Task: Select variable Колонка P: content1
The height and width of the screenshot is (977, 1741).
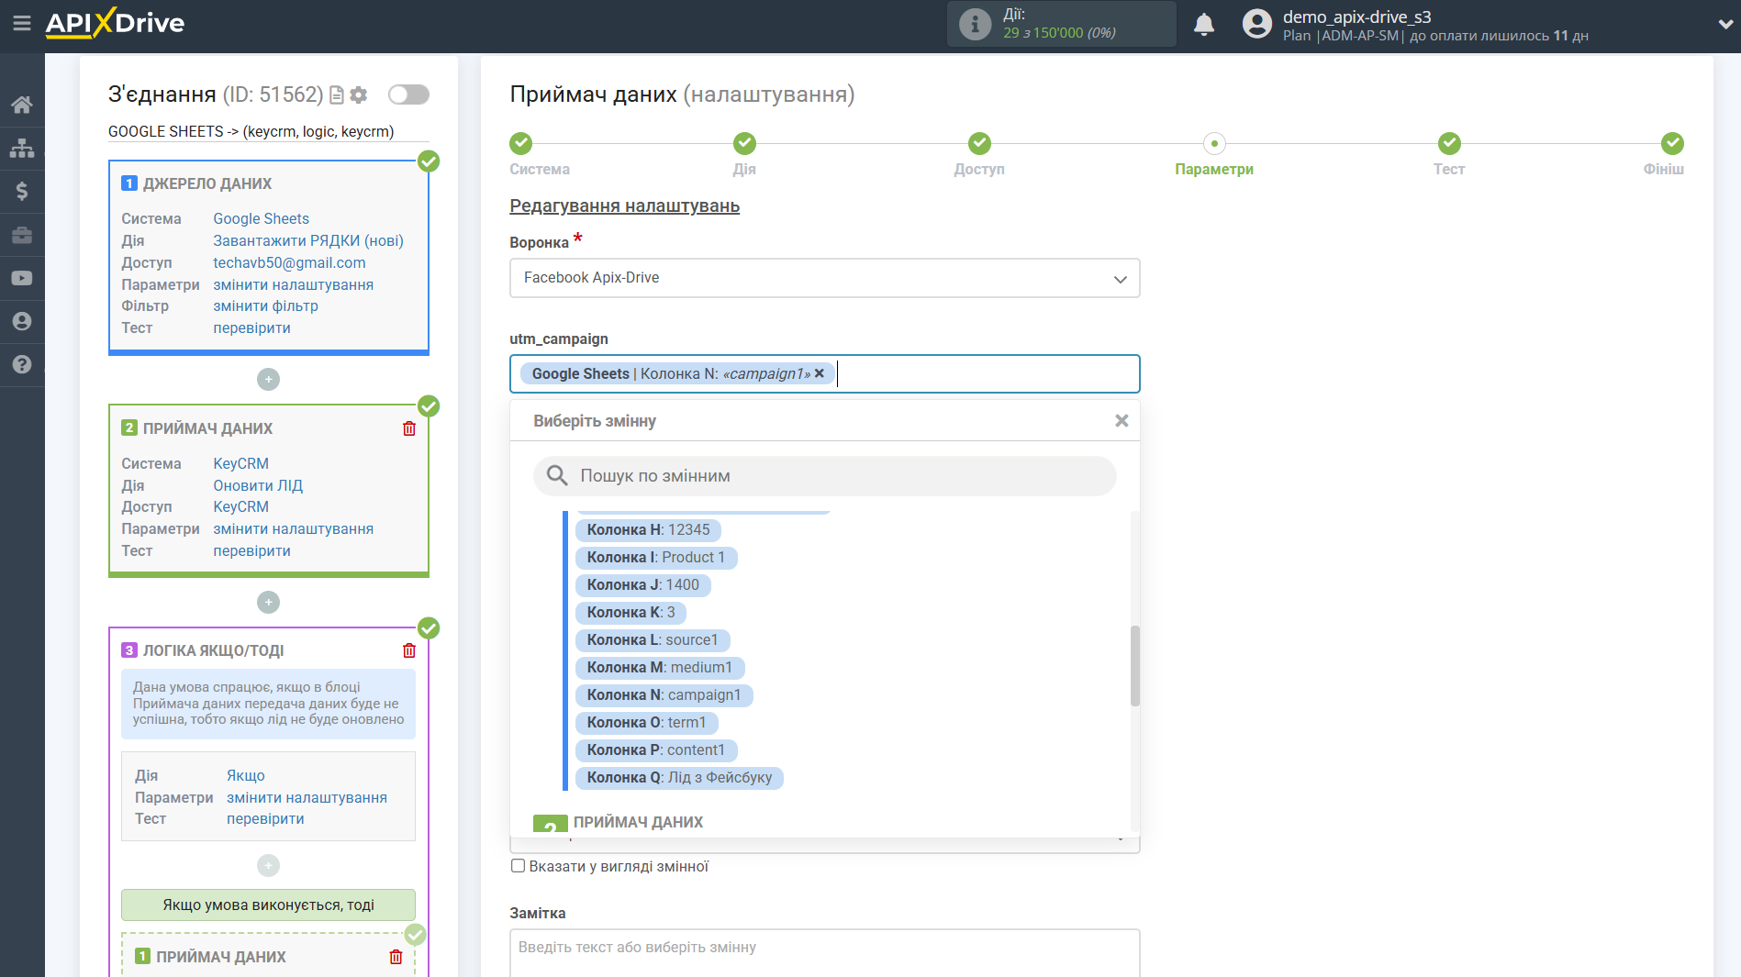Action: tap(655, 749)
